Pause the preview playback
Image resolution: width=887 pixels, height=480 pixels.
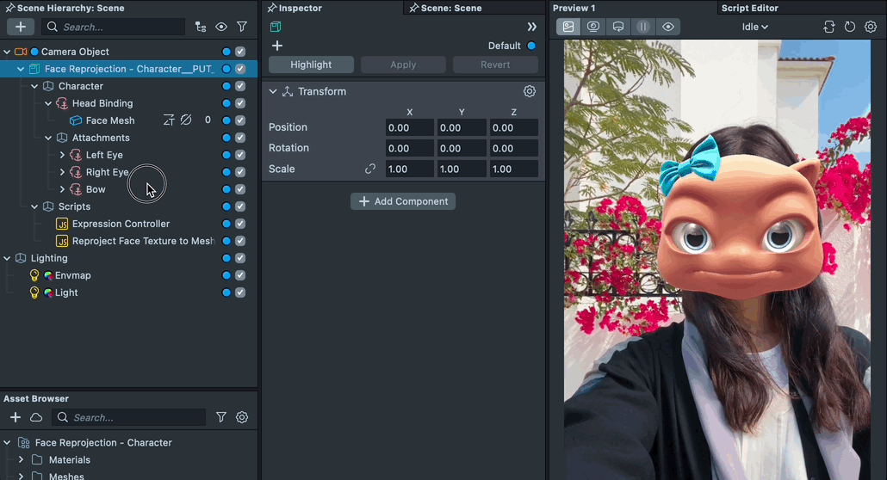pos(642,27)
